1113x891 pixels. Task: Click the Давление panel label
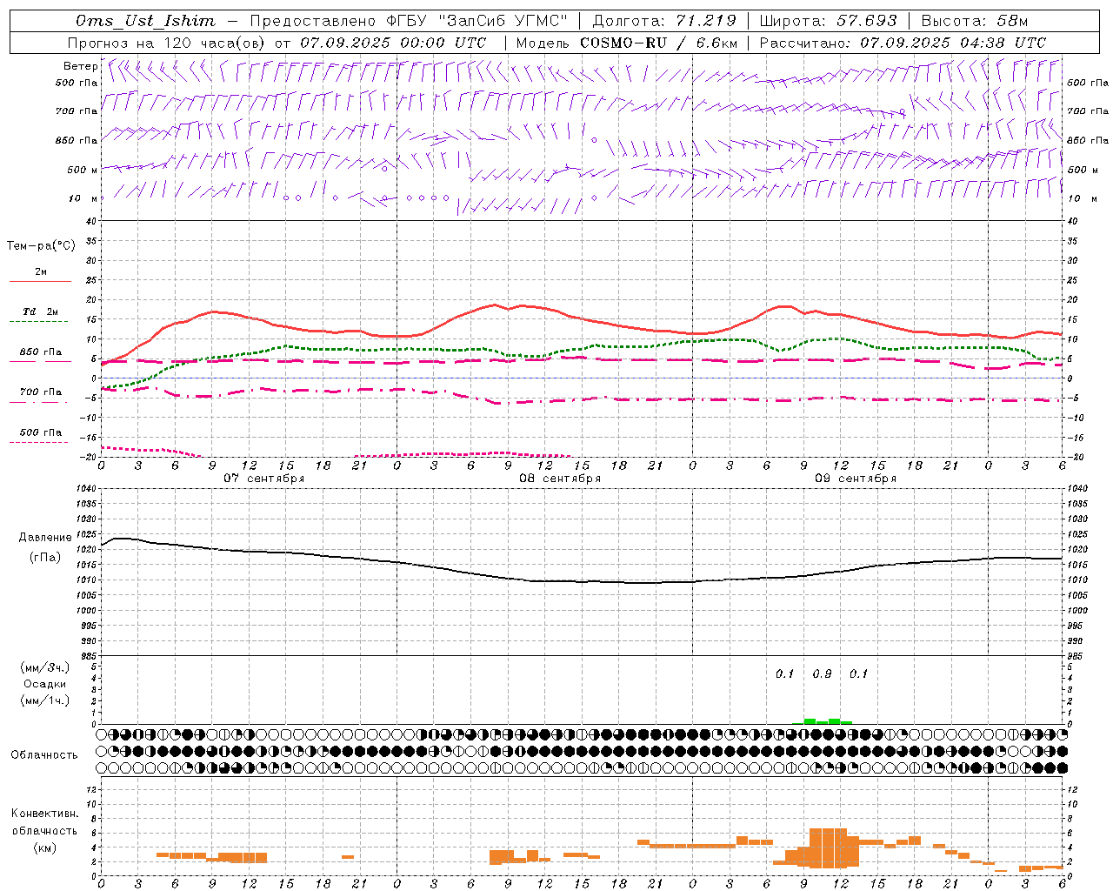[x=45, y=538]
